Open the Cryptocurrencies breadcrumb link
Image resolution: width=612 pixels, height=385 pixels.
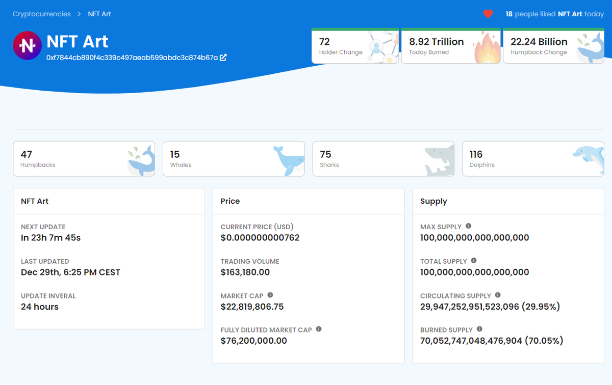41,14
